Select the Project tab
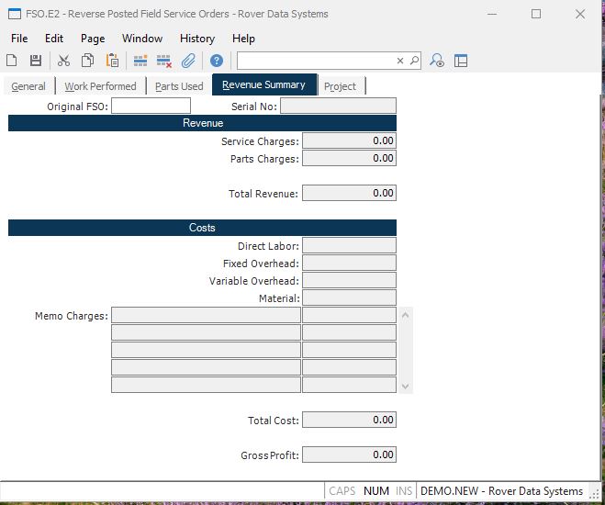 (340, 86)
